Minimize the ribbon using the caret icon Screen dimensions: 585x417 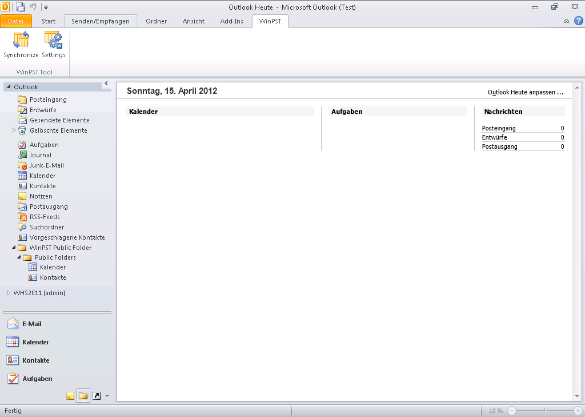(x=566, y=21)
